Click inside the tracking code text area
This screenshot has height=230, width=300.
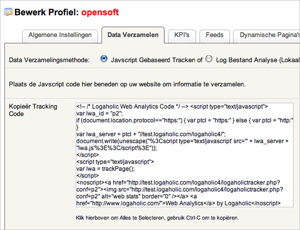[x=184, y=155]
